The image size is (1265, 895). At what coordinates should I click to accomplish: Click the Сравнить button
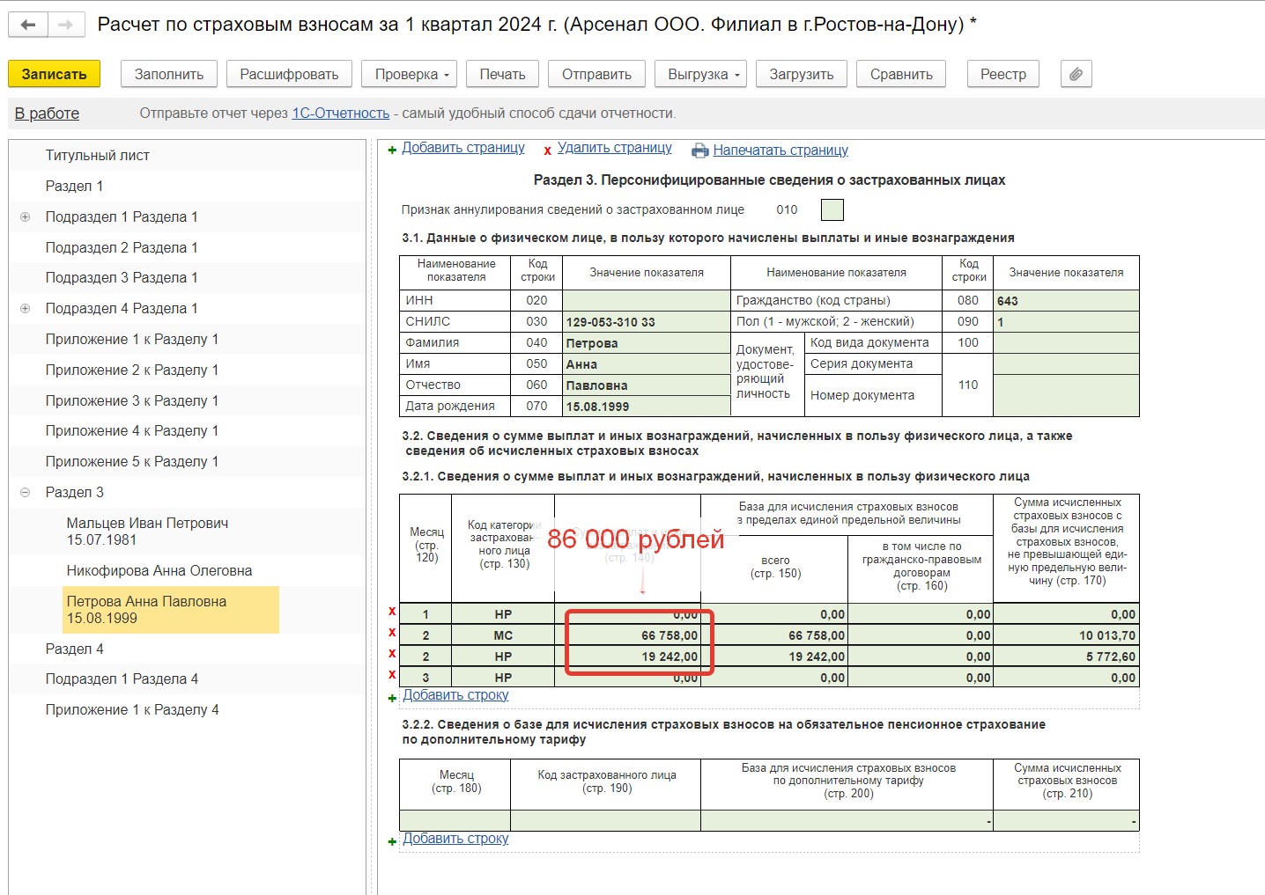tap(901, 74)
